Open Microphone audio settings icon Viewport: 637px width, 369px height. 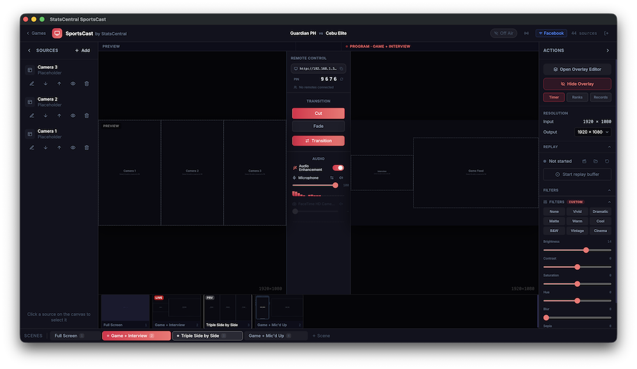click(332, 178)
